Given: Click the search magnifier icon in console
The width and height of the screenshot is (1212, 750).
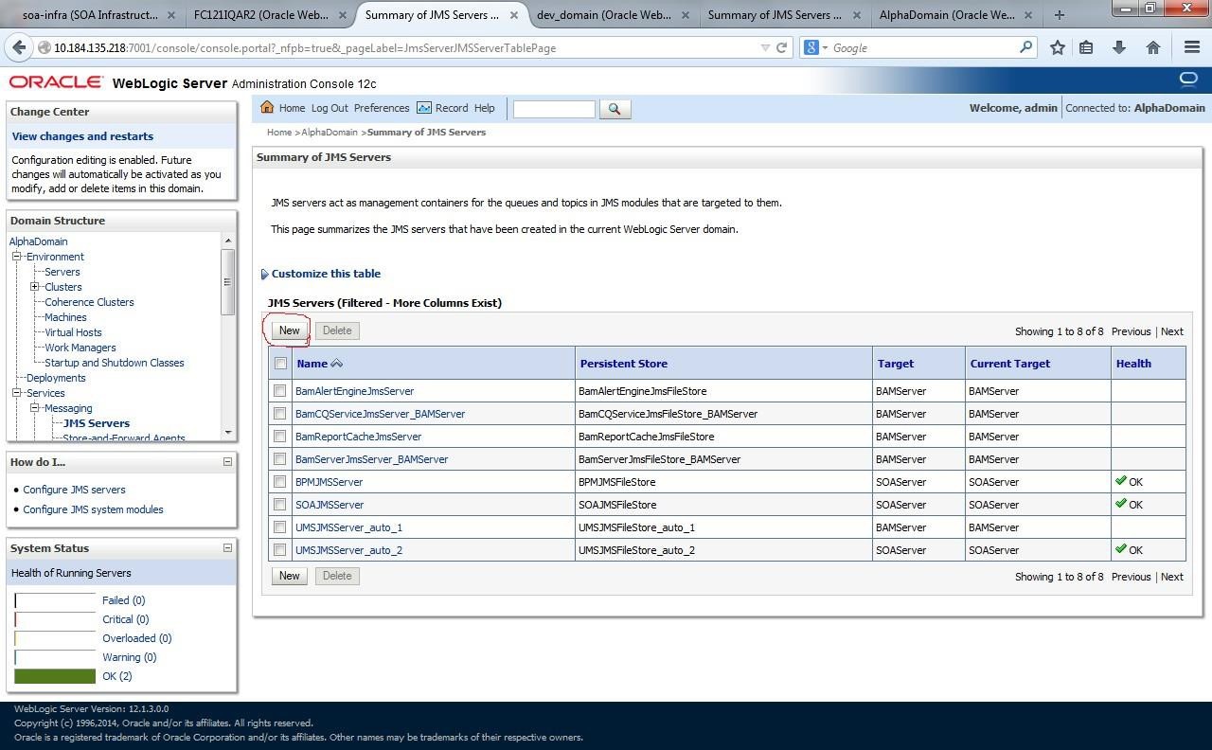Looking at the screenshot, I should tap(615, 109).
